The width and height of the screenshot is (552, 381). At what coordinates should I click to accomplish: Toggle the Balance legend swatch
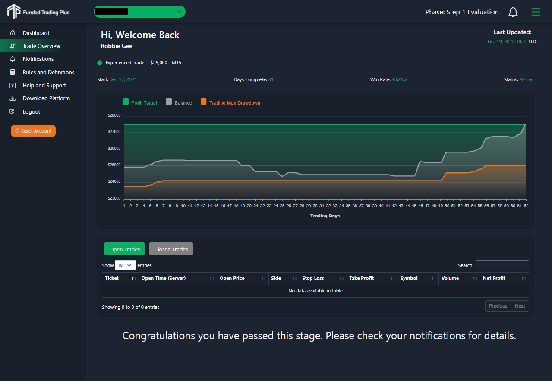pyautogui.click(x=169, y=102)
